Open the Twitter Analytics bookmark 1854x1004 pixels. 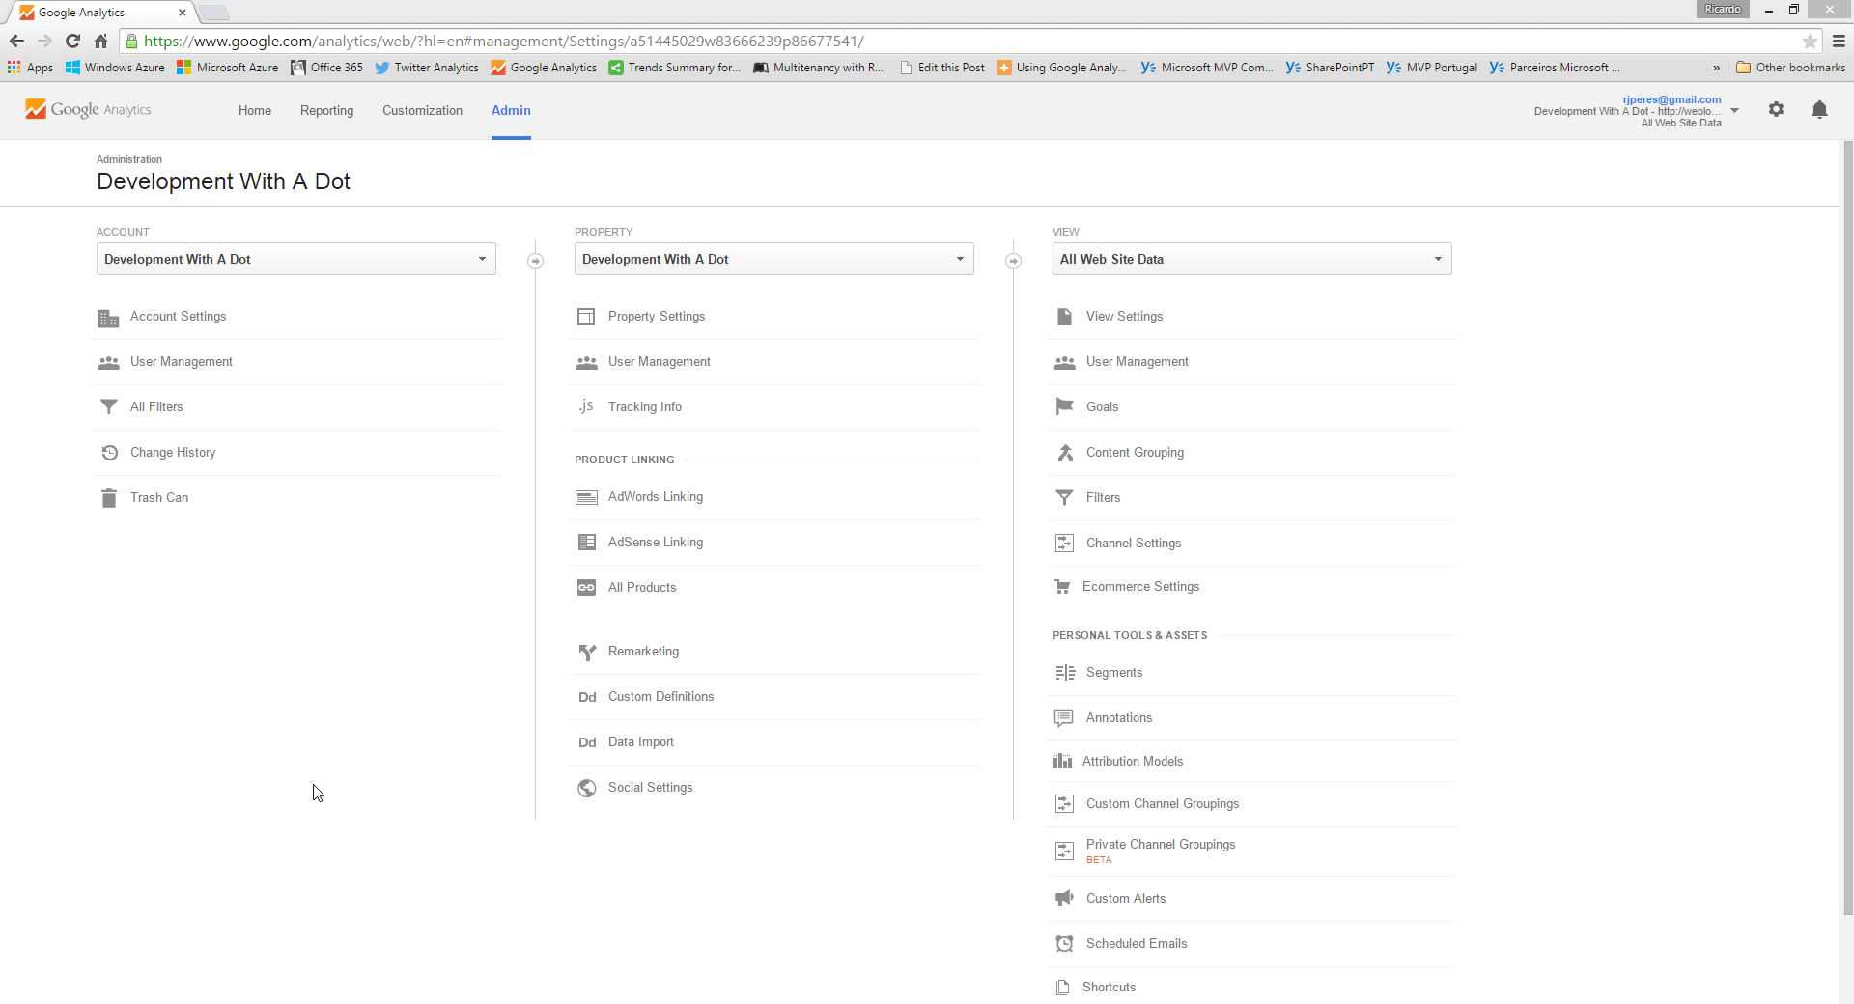pyautogui.click(x=426, y=68)
